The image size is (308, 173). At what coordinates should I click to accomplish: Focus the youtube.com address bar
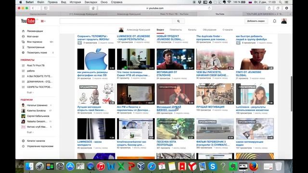pos(155,8)
